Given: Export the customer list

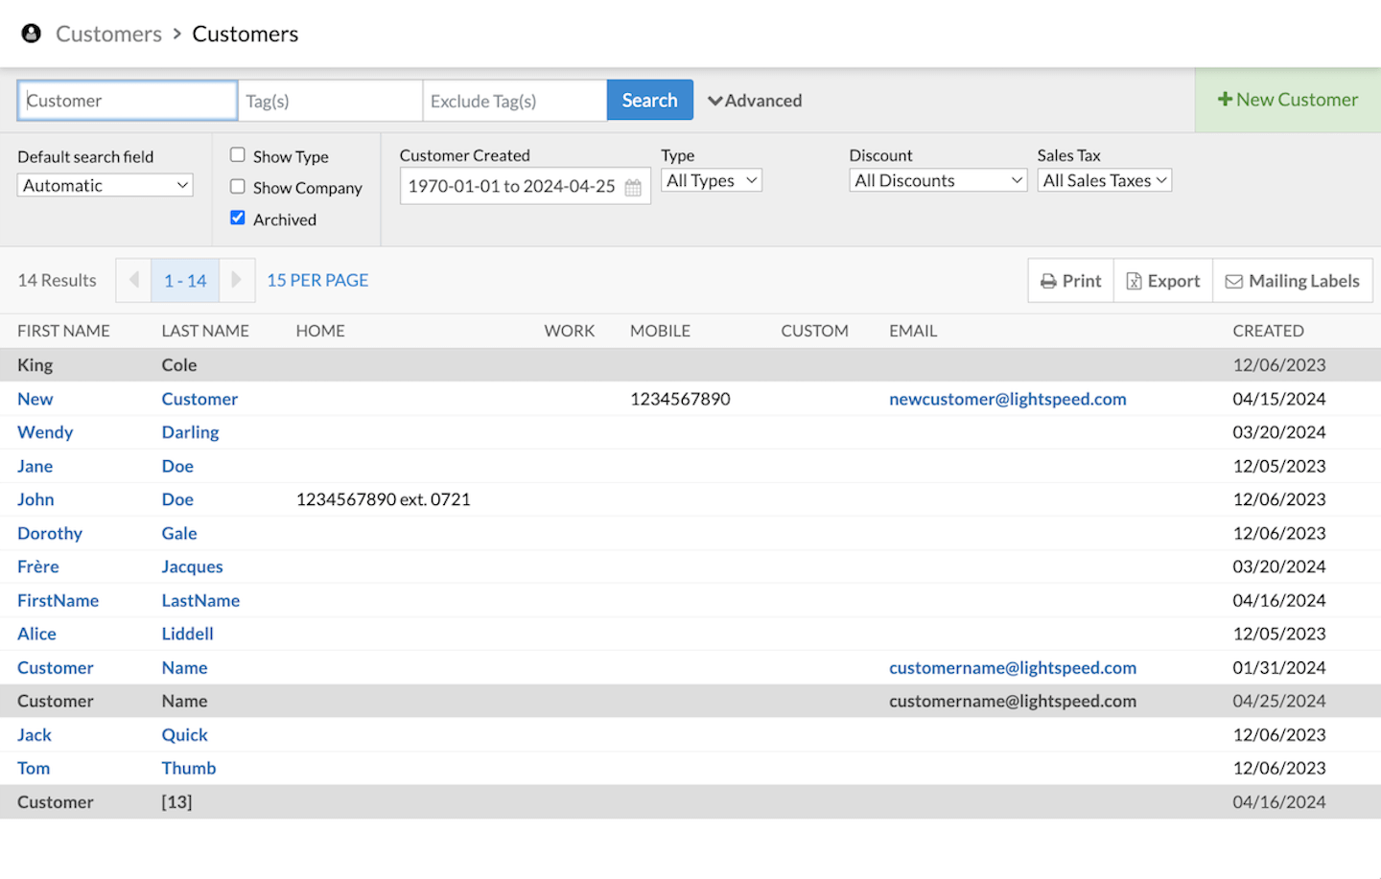Looking at the screenshot, I should (x=1162, y=281).
